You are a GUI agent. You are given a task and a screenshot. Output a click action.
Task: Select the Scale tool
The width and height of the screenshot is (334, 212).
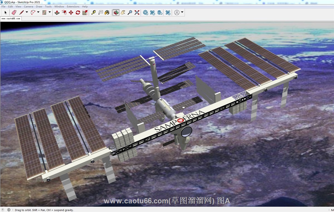[x=85, y=13]
